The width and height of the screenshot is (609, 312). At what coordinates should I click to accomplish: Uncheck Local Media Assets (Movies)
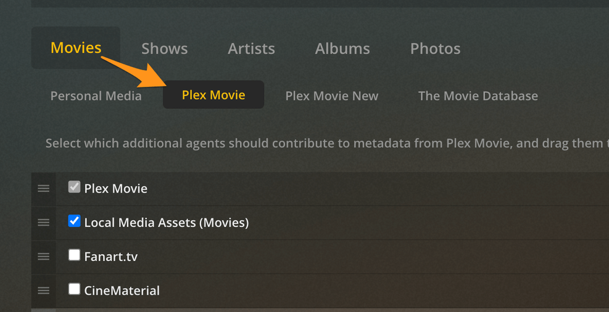pos(74,221)
